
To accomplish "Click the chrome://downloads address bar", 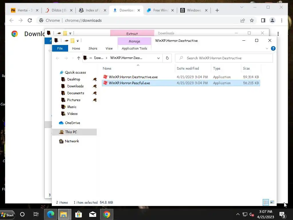I will (83, 20).
